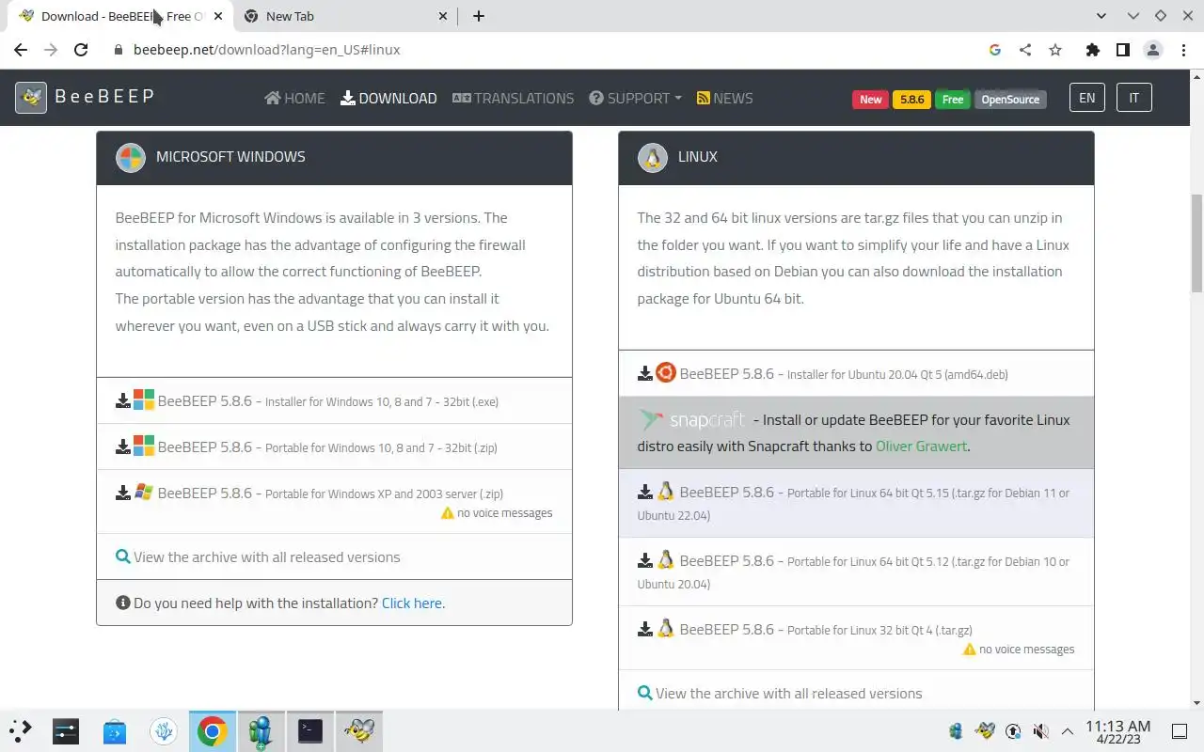Click the Google icon in address bar
This screenshot has height=752, width=1204.
[x=995, y=50]
